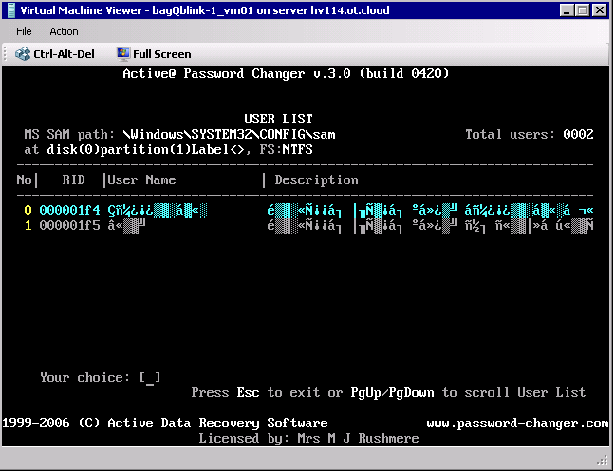Viewport: 615px width, 471px height.
Task: Click the User Name column header
Action: [141, 179]
